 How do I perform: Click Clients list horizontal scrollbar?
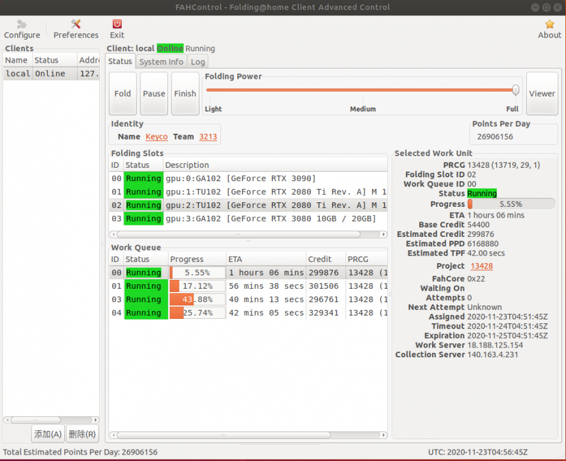(35, 420)
